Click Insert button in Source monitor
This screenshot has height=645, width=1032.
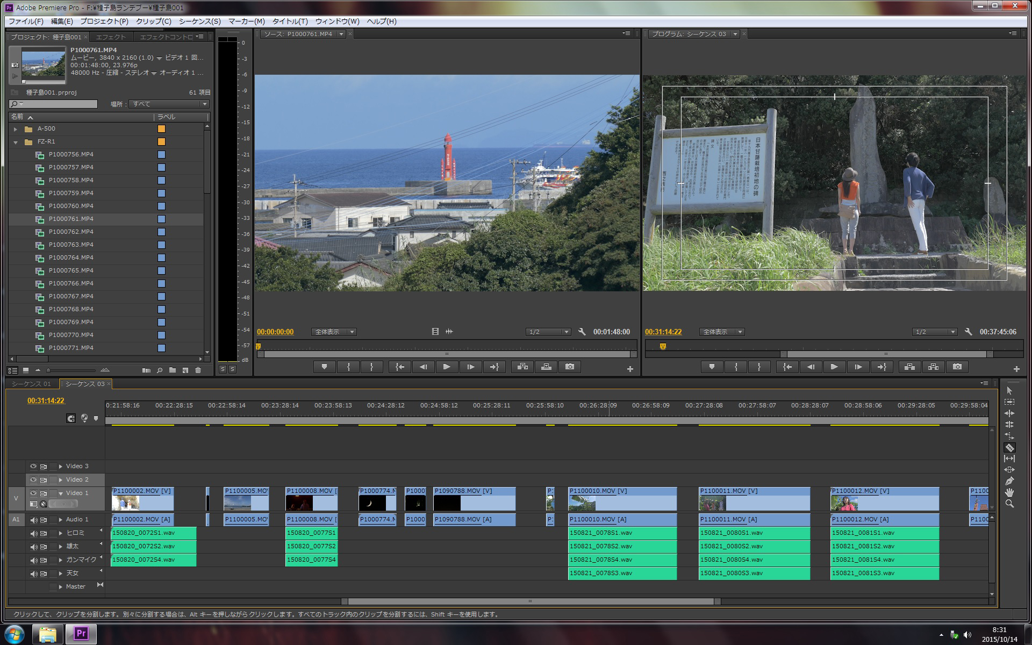pos(522,367)
